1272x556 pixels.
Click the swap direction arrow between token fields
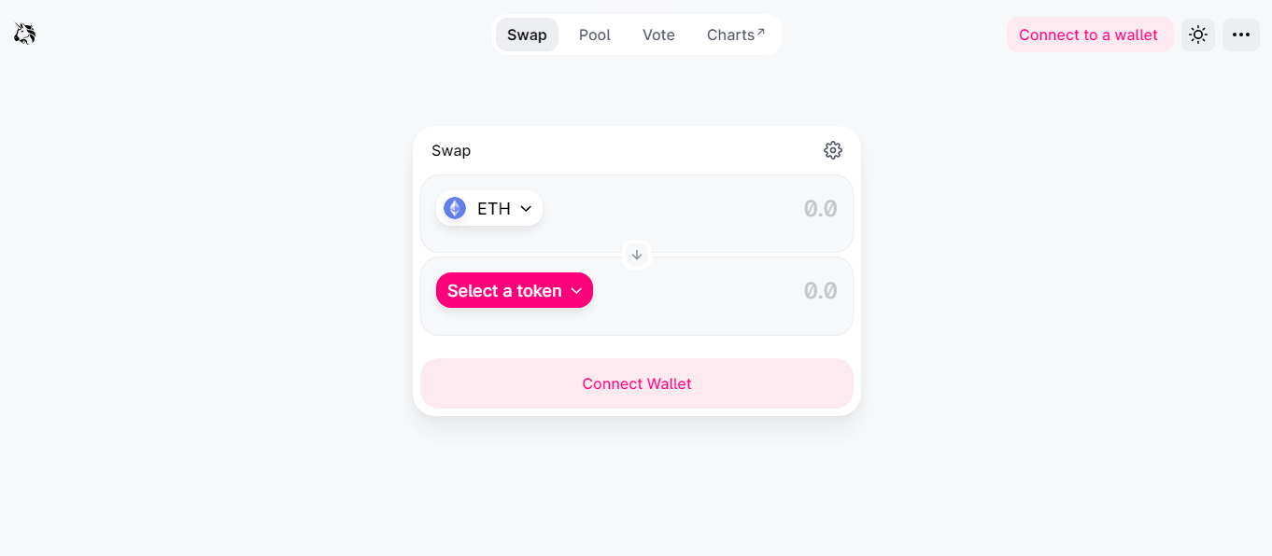tap(637, 255)
